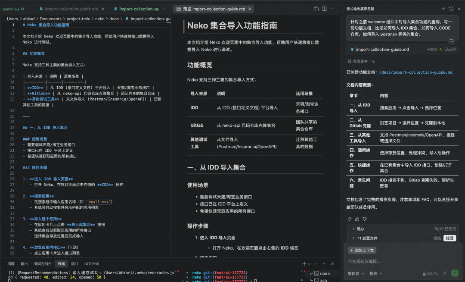This screenshot has height=282, width=465.
Task: Close the bottom terminal panel
Action: 332,263
